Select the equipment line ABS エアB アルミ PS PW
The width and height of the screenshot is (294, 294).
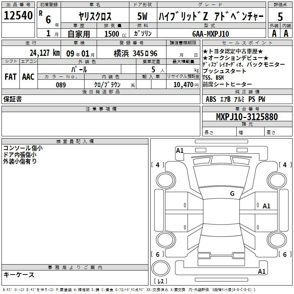click(x=236, y=99)
